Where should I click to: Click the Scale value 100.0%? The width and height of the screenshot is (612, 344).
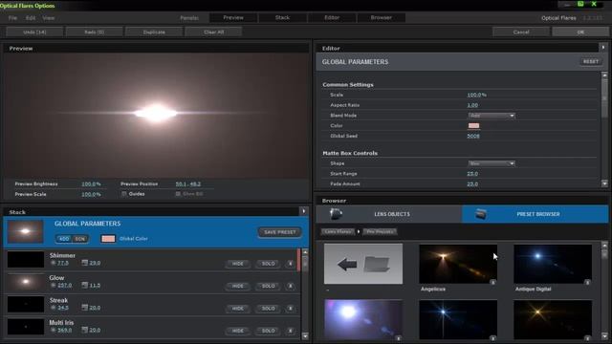click(x=476, y=95)
